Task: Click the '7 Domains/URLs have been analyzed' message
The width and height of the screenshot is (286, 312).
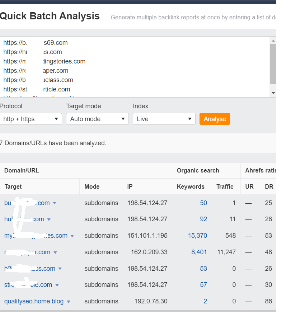Action: coord(53,143)
